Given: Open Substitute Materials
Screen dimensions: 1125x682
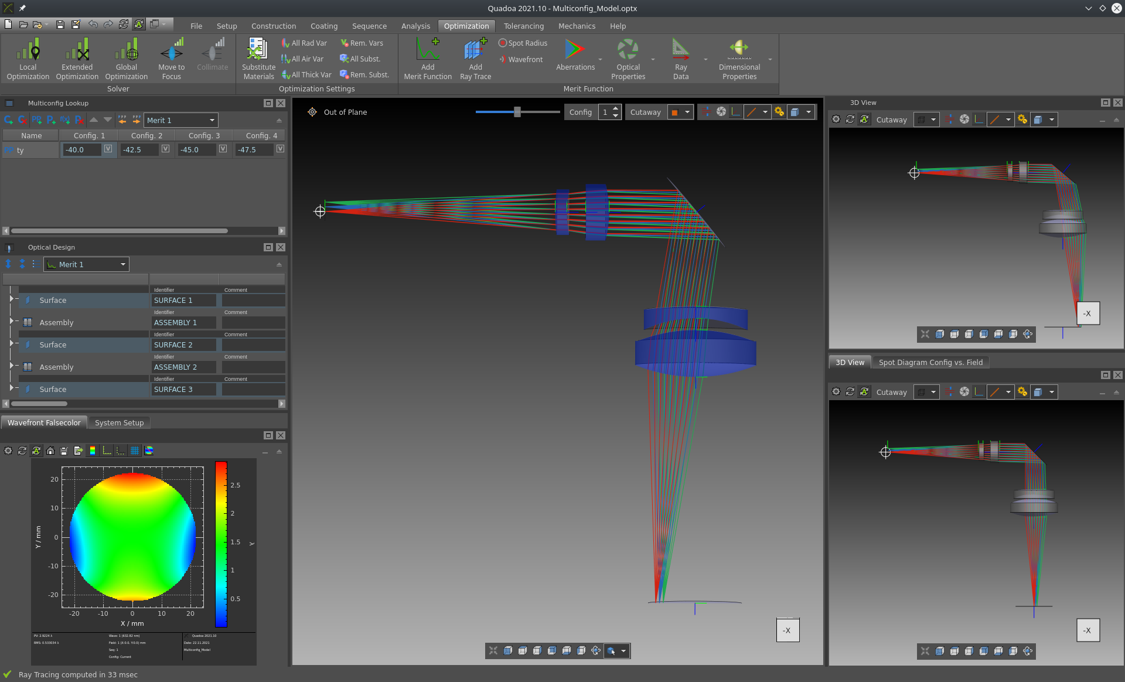Looking at the screenshot, I should point(258,59).
